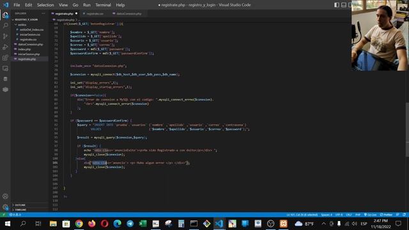The width and height of the screenshot is (409, 230).
Task: Adjust volume via speaker tray icon
Action: (x=354, y=224)
